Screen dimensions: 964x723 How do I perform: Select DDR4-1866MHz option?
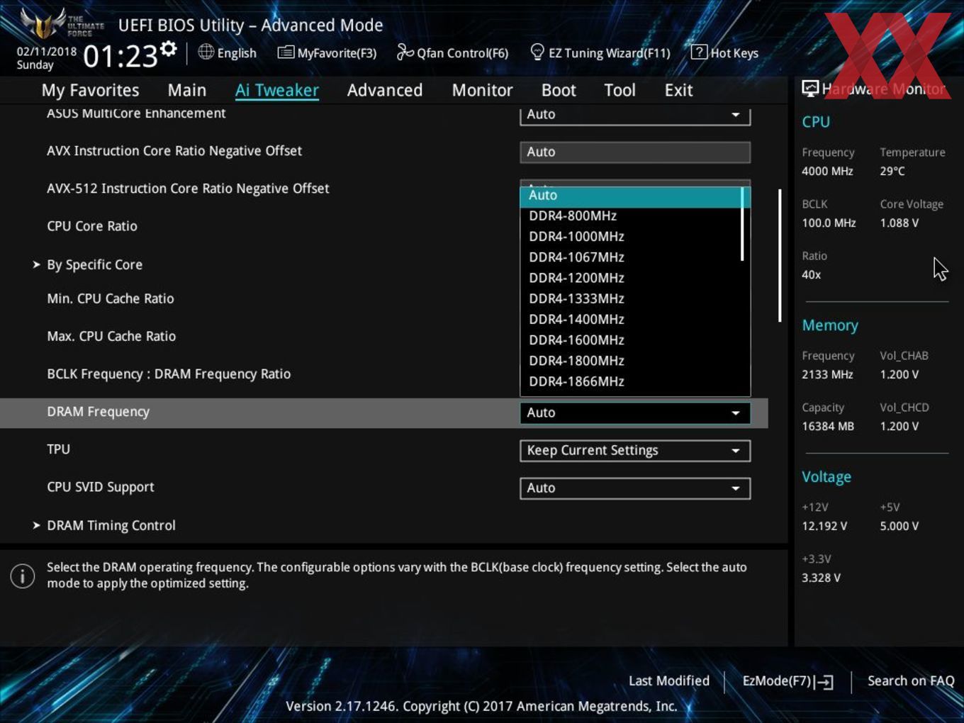tap(630, 381)
